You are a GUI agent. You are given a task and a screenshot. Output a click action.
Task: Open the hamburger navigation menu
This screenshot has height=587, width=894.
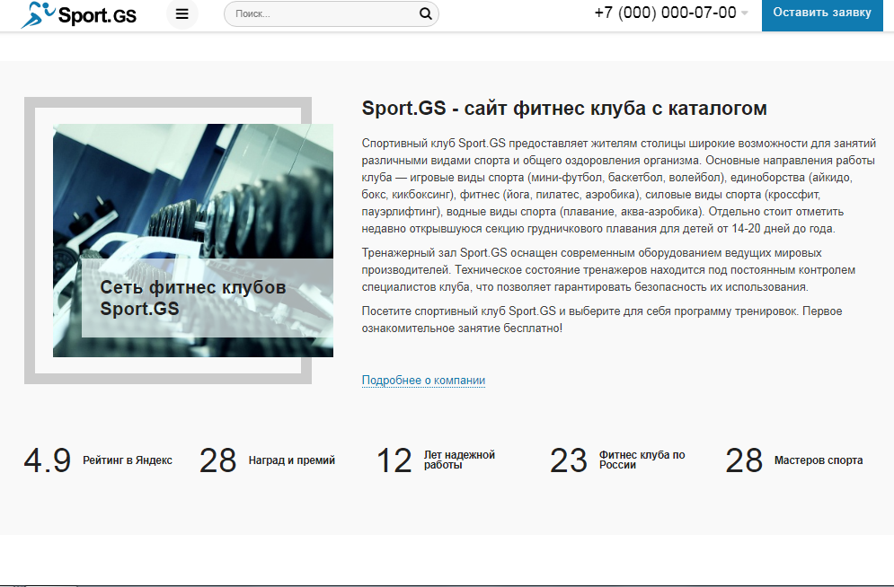[x=181, y=14]
